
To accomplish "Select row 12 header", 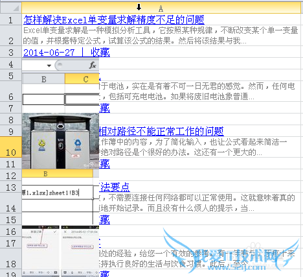I will (x=11, y=175).
